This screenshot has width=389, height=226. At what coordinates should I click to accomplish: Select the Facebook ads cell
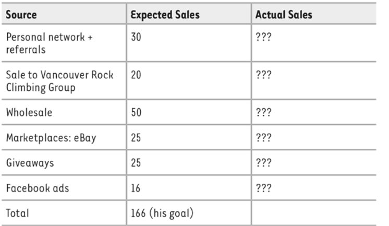pyautogui.click(x=38, y=188)
